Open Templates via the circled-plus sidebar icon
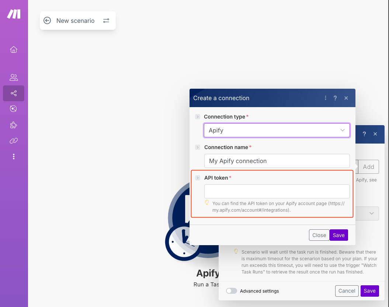389x307 pixels. pyautogui.click(x=14, y=109)
